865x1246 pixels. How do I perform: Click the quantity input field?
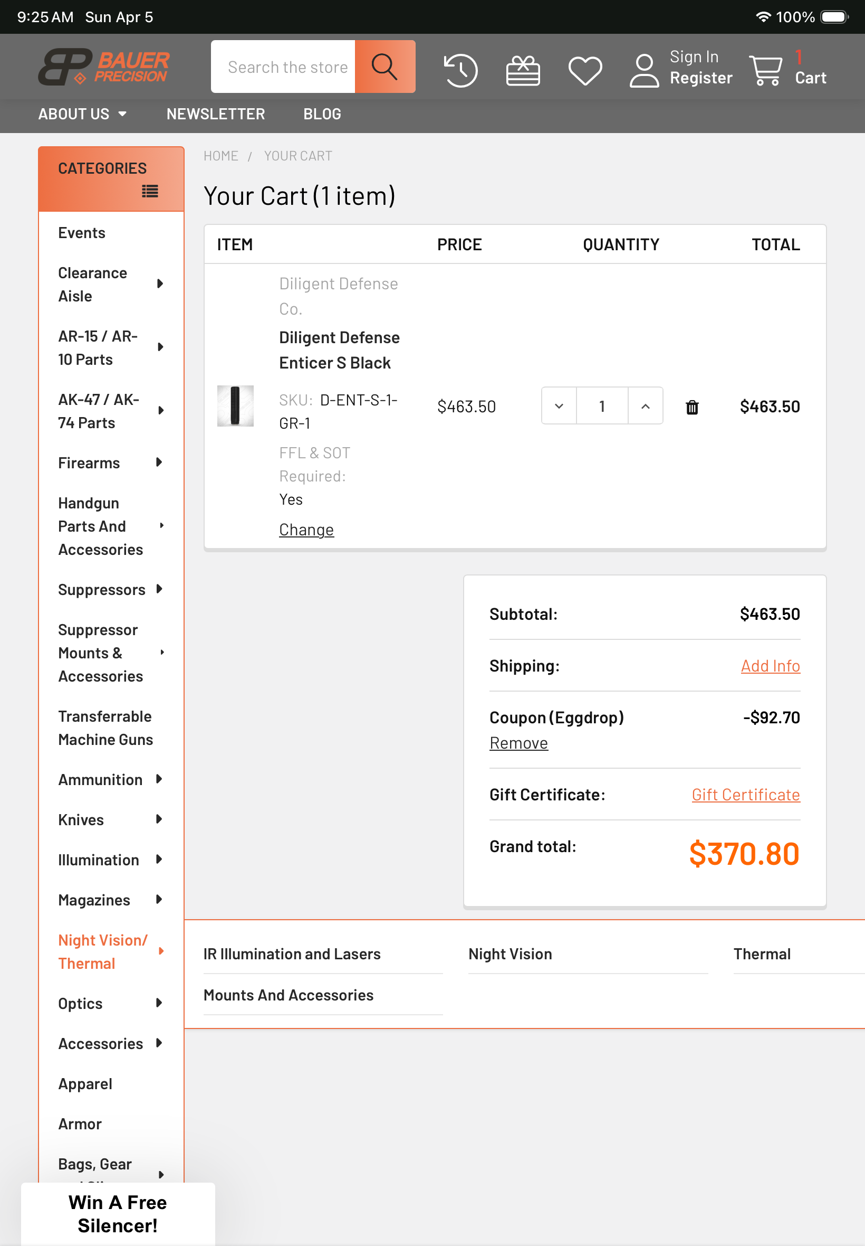click(x=602, y=406)
